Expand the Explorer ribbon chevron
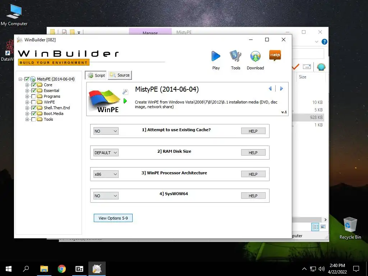 [x=317, y=42]
